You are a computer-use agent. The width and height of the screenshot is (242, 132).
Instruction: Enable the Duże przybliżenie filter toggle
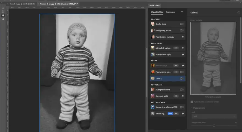pyautogui.click(x=182, y=90)
